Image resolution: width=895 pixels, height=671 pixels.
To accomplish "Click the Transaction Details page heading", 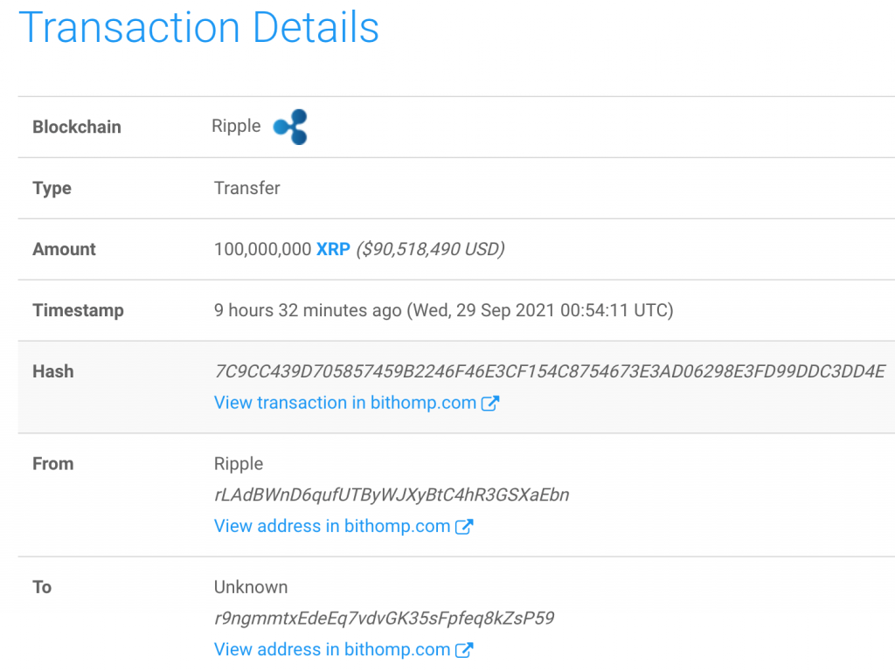I will tap(199, 27).
